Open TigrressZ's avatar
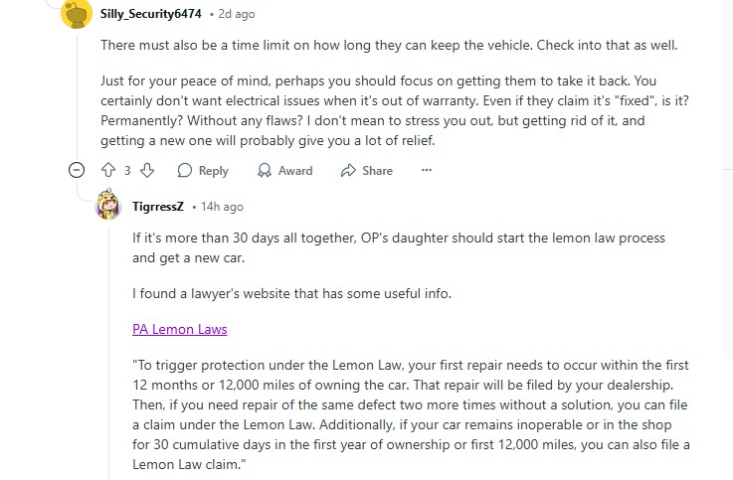Image resolution: width=733 pixels, height=480 pixels. click(108, 207)
